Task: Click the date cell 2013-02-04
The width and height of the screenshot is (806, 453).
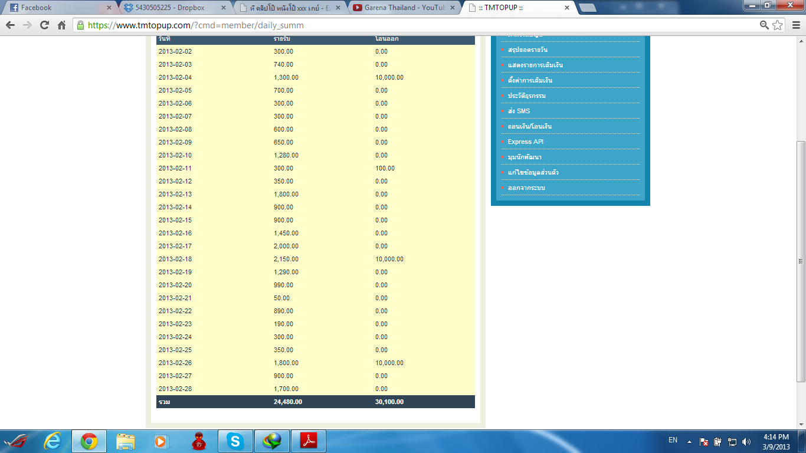Action: (175, 77)
